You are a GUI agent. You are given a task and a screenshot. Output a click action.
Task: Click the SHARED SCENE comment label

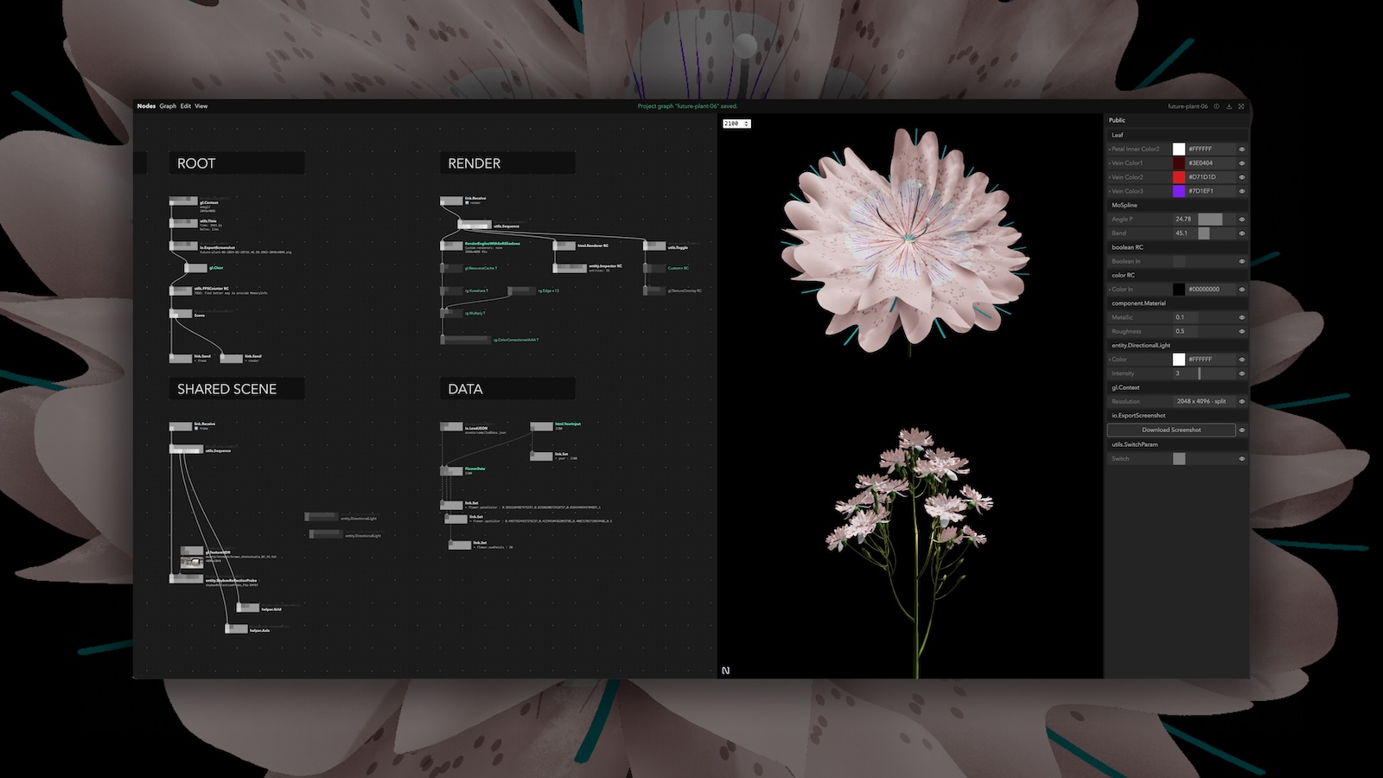(x=237, y=389)
